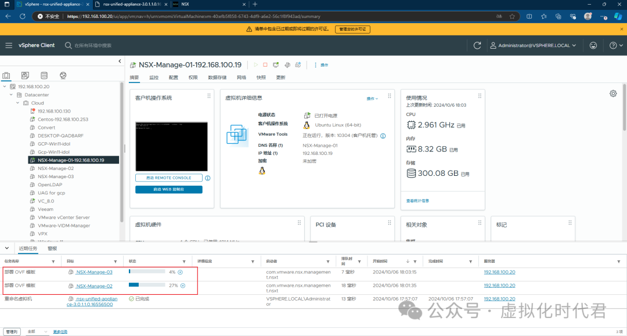Viewport: 627px width, 336px height.
Task: Open the summary page settings gear
Action: coord(613,93)
